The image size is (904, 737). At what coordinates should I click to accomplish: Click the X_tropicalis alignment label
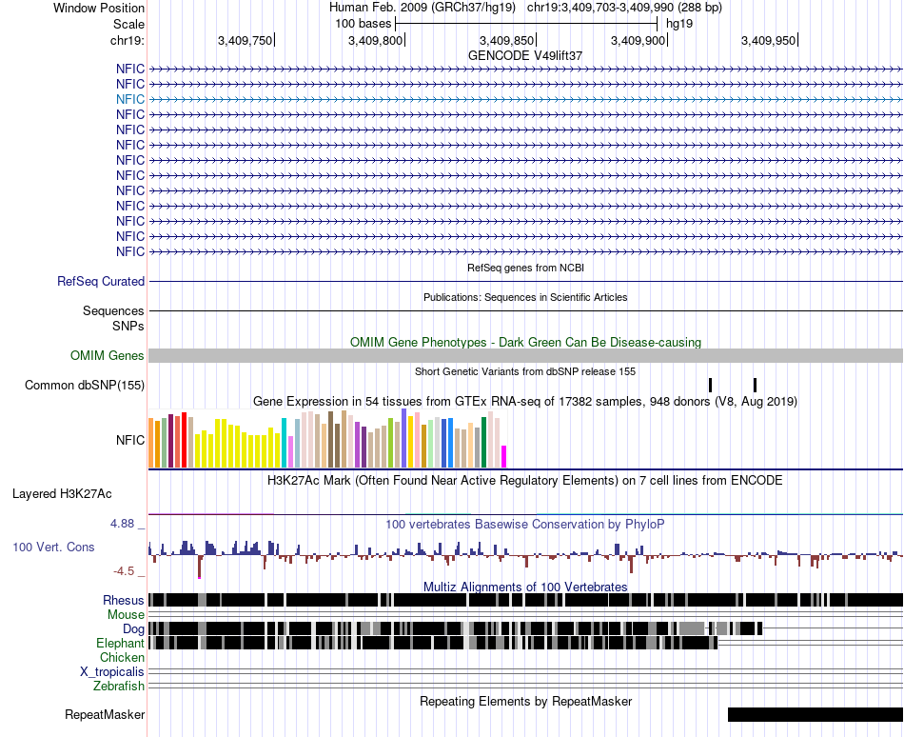112,672
